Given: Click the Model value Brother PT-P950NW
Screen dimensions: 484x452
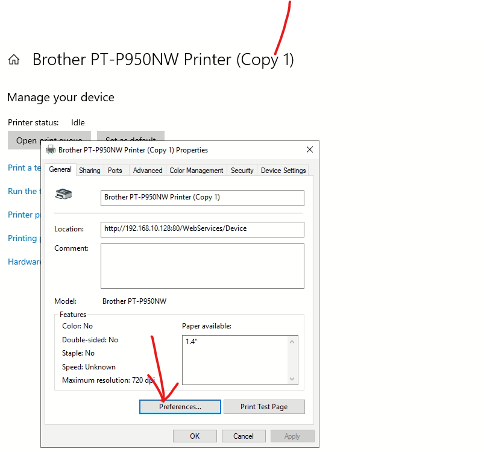Looking at the screenshot, I should [134, 301].
